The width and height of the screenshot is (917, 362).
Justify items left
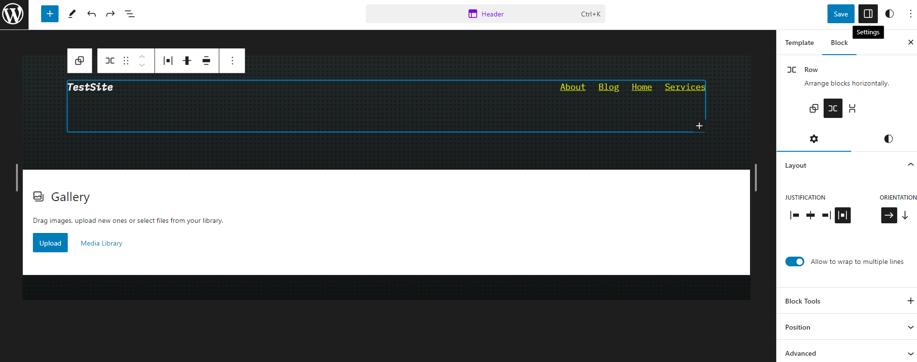click(795, 215)
